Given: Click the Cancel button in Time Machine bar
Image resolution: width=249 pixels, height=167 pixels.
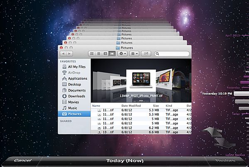Looking at the screenshot, I should pos(23,160).
